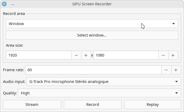
Task: Focus the area width field showing 1920
Action: point(39,55)
